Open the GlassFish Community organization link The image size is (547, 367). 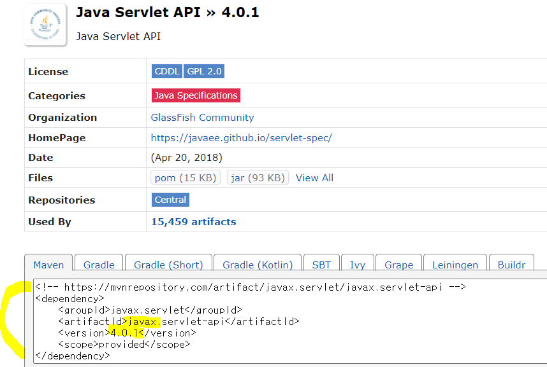pos(202,118)
